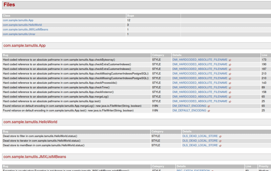Click external-link icon in the line 213 row
Viewport: 271px width, 171px height.
230,74
